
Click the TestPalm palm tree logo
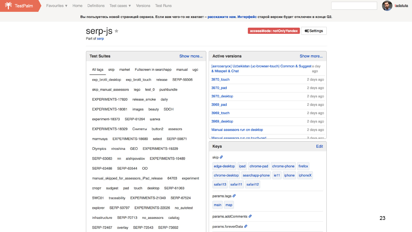pyautogui.click(x=8, y=6)
